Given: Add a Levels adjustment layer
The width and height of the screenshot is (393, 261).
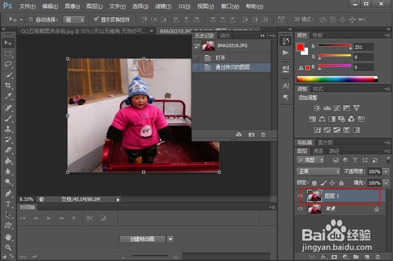Looking at the screenshot, I should tap(327, 108).
